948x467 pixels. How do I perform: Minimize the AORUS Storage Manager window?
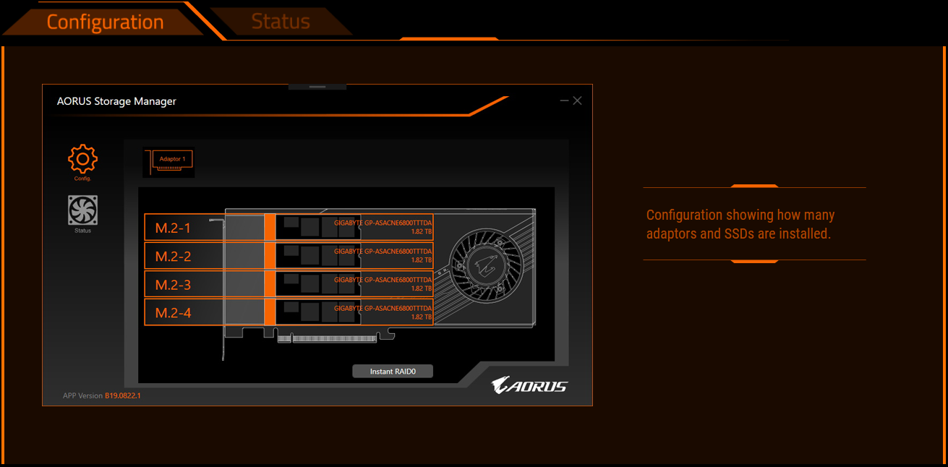(564, 101)
